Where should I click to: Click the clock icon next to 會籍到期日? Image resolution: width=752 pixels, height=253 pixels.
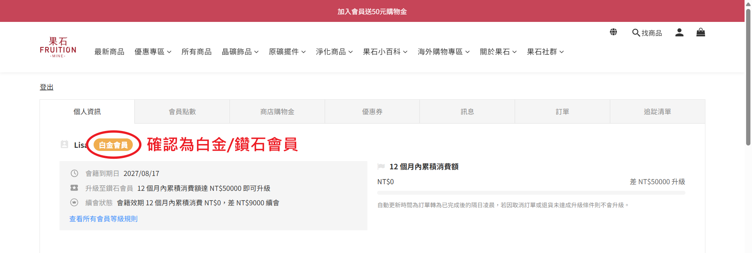coord(74,173)
